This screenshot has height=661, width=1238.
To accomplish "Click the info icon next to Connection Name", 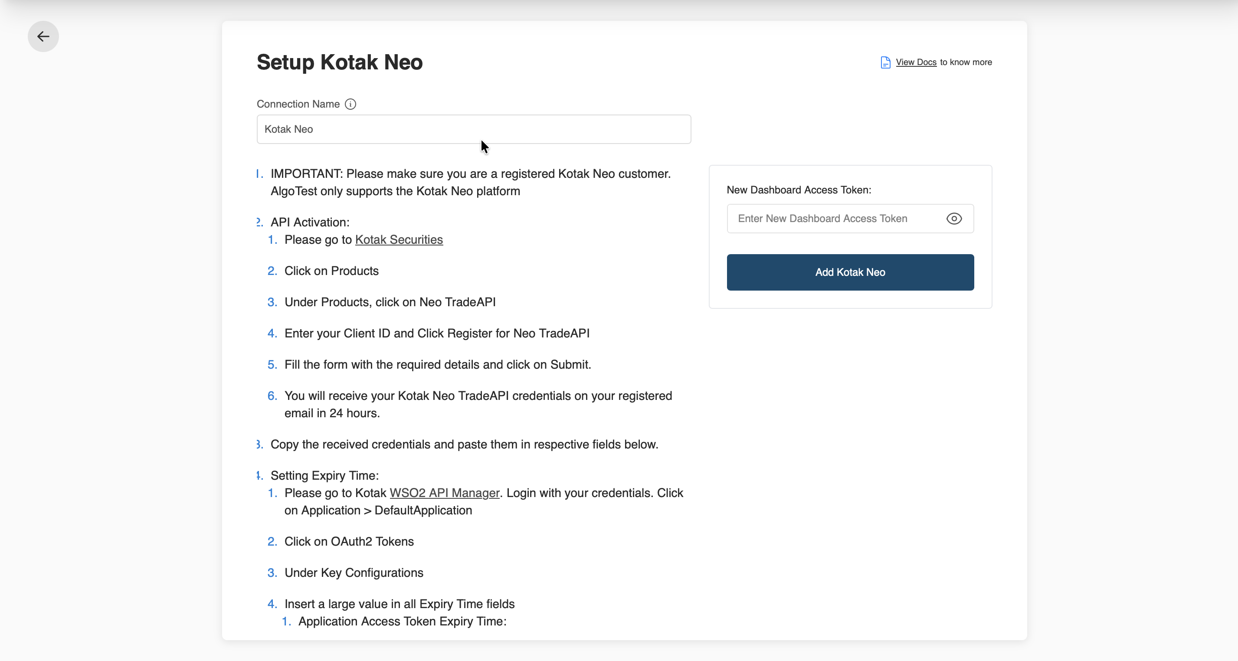I will pyautogui.click(x=350, y=104).
